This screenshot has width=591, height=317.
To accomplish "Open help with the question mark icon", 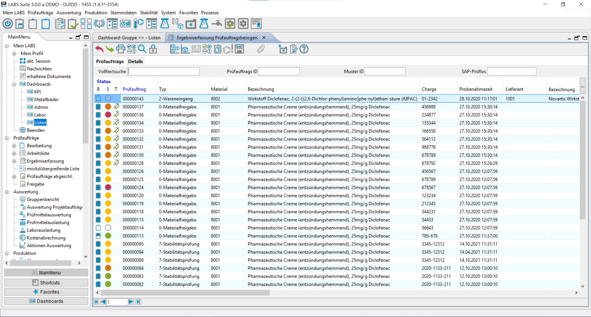I will [304, 49].
